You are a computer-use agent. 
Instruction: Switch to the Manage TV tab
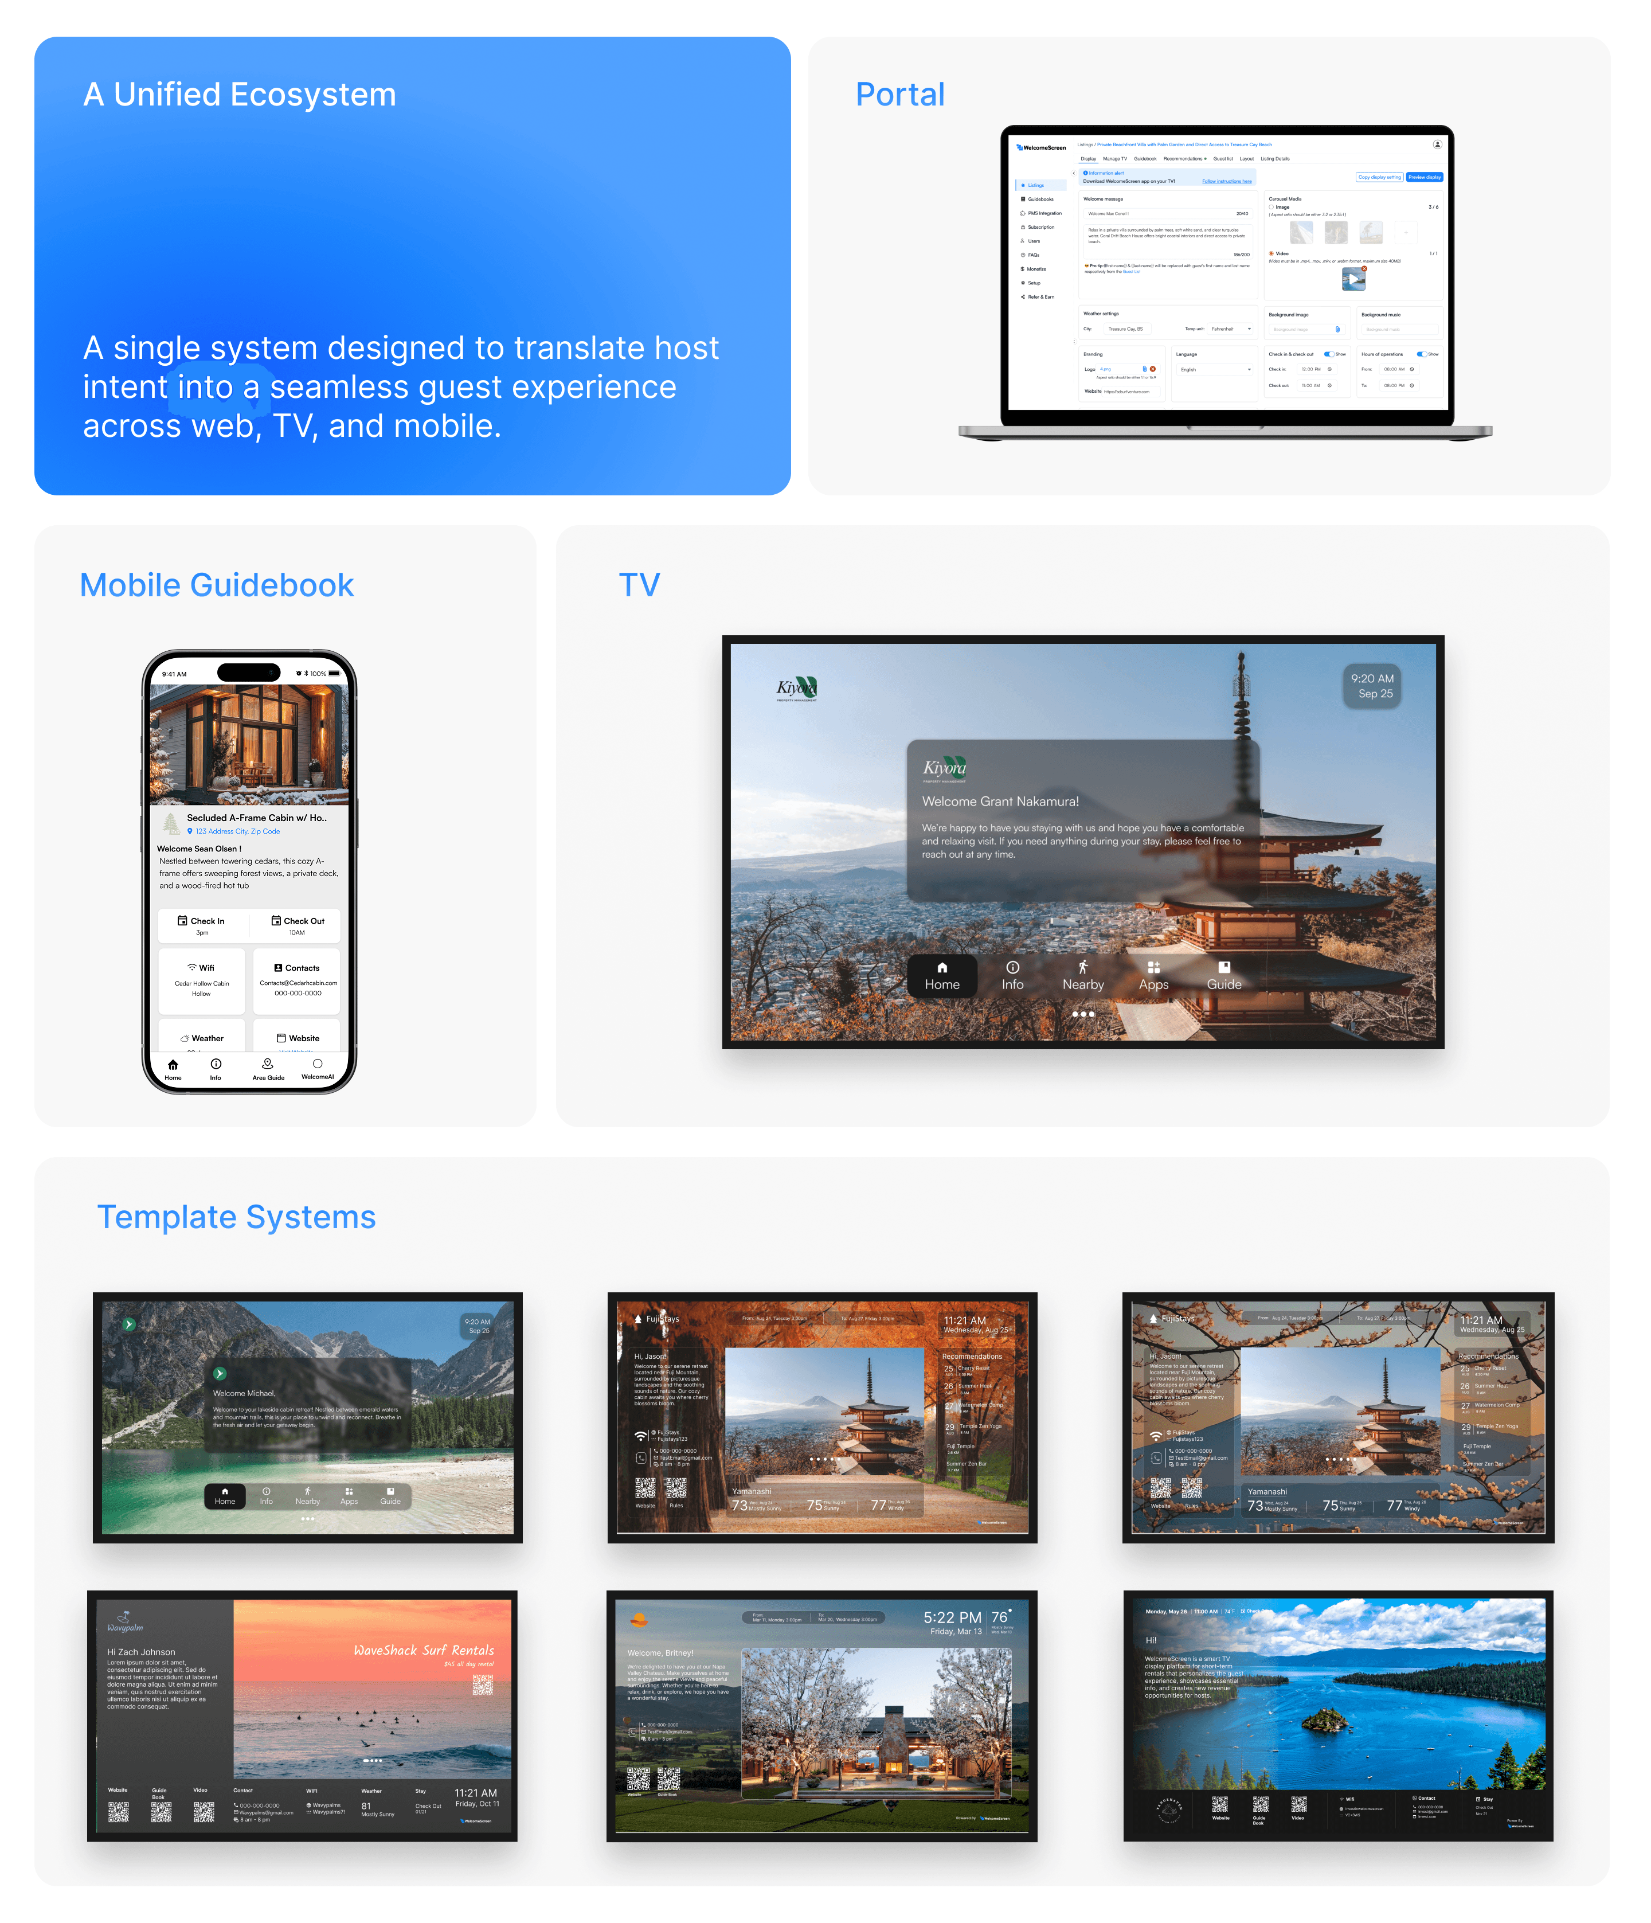coord(1114,159)
